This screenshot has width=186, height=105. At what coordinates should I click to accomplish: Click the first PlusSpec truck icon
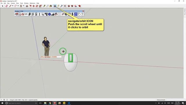pyautogui.click(x=16, y=14)
